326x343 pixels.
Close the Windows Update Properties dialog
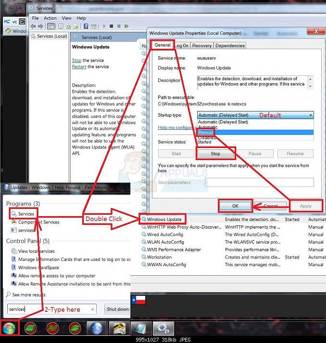point(316,31)
